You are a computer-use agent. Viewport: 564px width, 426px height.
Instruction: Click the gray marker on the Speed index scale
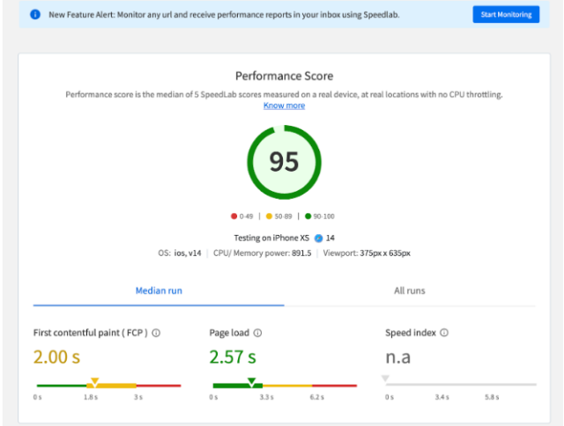[385, 379]
